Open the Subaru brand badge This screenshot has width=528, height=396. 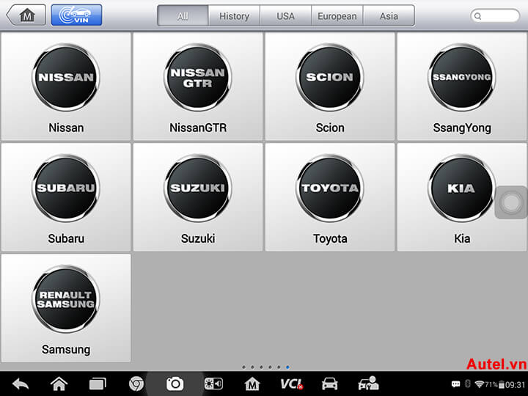(x=66, y=188)
